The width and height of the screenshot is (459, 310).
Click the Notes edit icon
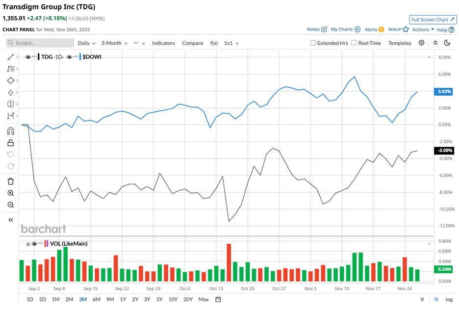point(324,29)
